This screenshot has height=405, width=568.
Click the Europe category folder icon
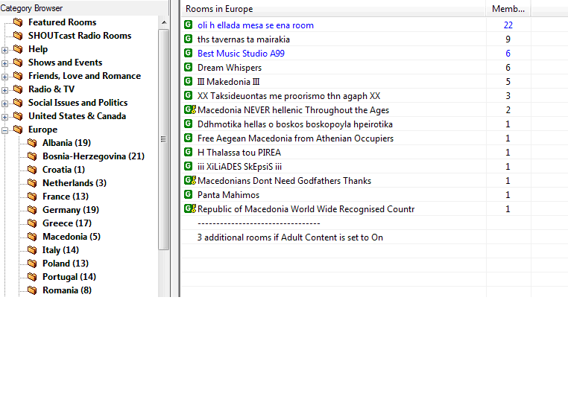tap(18, 130)
